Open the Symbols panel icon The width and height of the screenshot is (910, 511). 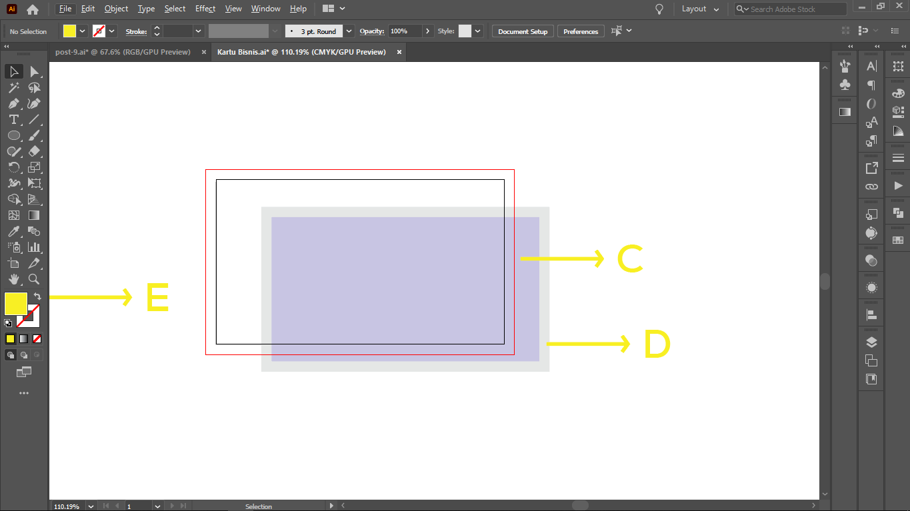pyautogui.click(x=845, y=85)
